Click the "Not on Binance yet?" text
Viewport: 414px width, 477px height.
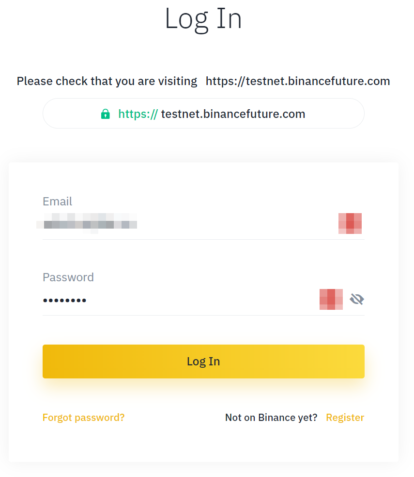coord(271,418)
